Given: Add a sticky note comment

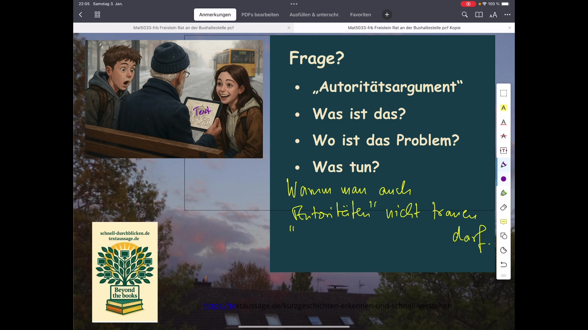Looking at the screenshot, I should pyautogui.click(x=503, y=222).
